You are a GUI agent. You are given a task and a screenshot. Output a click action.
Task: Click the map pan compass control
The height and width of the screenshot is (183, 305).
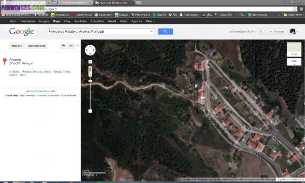[x=90, y=50]
